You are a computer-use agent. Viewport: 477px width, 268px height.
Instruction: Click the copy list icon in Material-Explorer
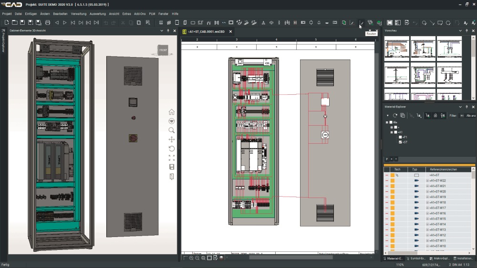[x=403, y=115]
